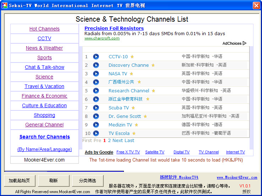Play the Dr. Gene Scott channel
The image size is (262, 196).
96,116
